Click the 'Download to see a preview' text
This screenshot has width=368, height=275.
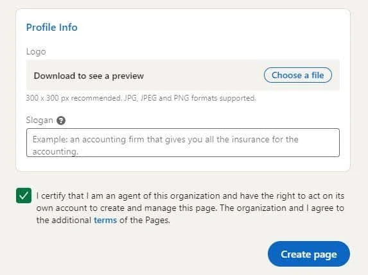tap(89, 76)
